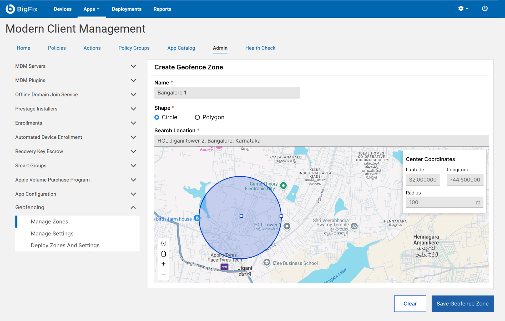Click the Jigani label on map
505x321 pixels.
coord(245,271)
